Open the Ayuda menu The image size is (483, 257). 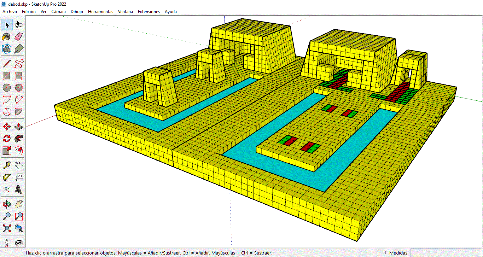click(170, 12)
